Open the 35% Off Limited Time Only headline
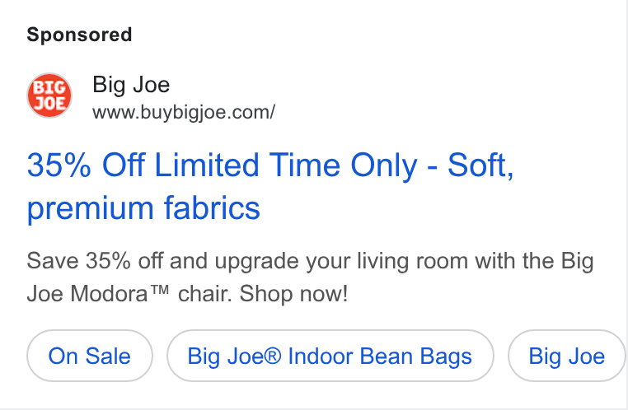This screenshot has height=410, width=628. pyautogui.click(x=270, y=186)
